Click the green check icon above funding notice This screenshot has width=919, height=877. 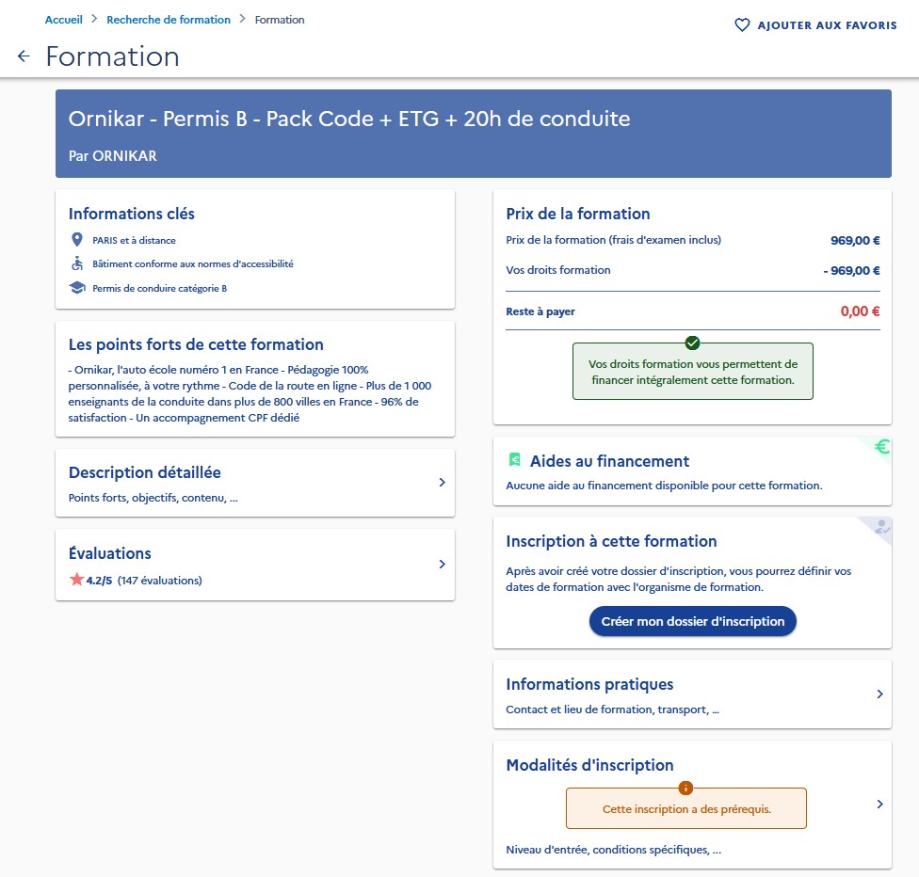pos(692,343)
